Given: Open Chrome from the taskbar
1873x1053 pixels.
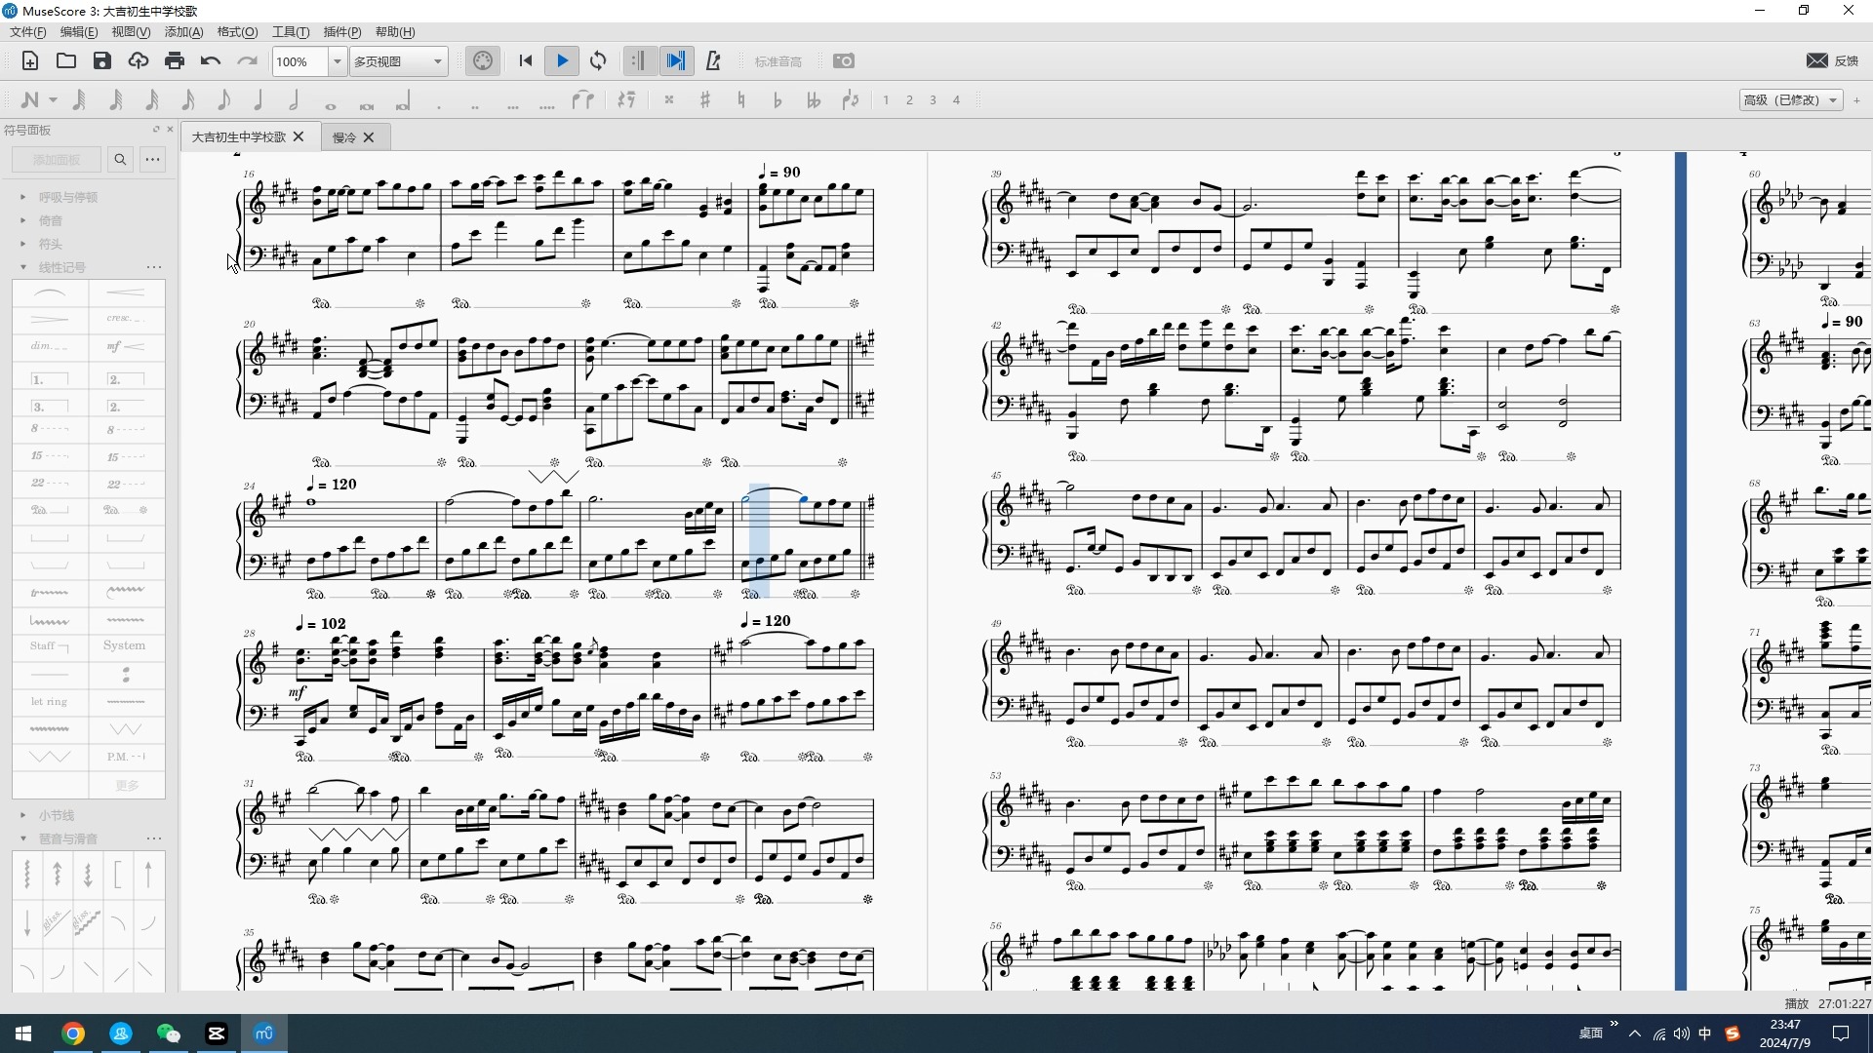Looking at the screenshot, I should [73, 1033].
